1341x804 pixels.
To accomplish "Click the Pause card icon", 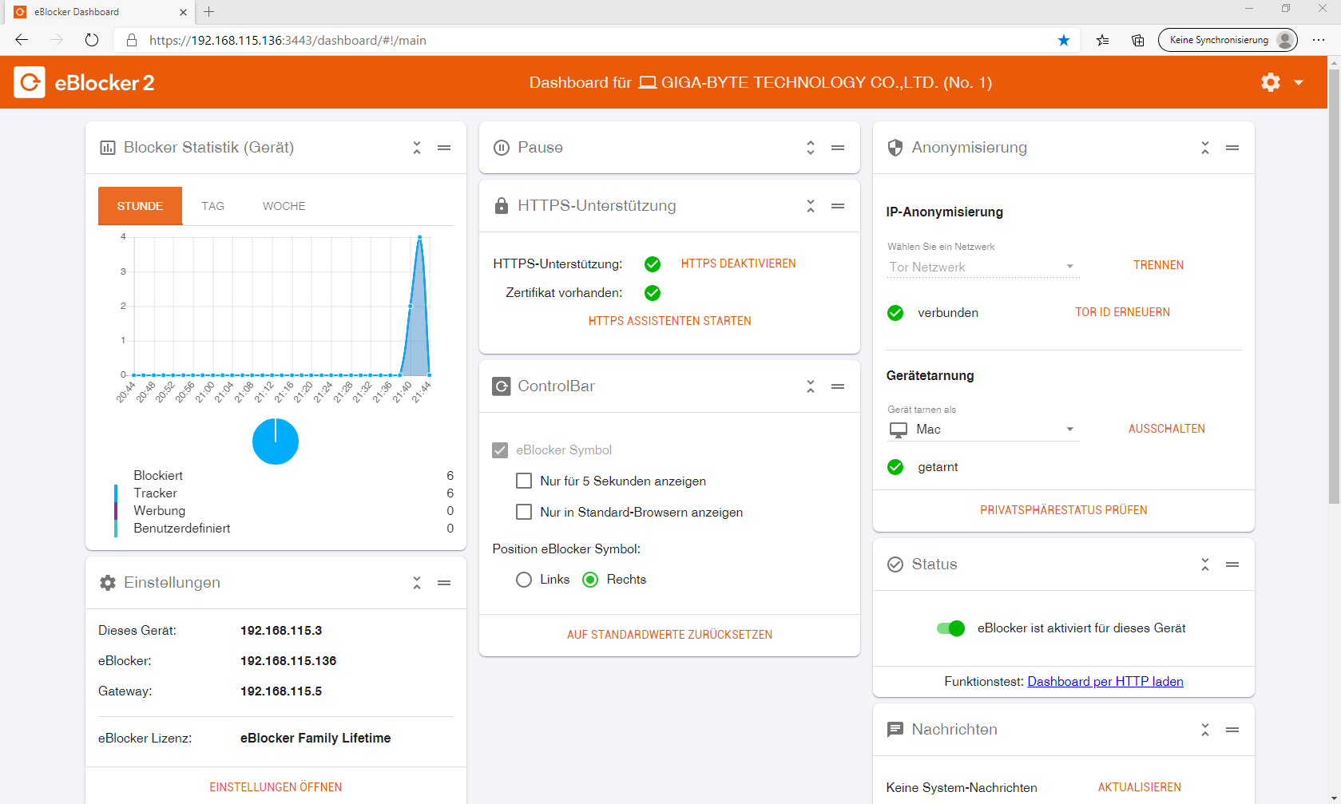I will 502,148.
